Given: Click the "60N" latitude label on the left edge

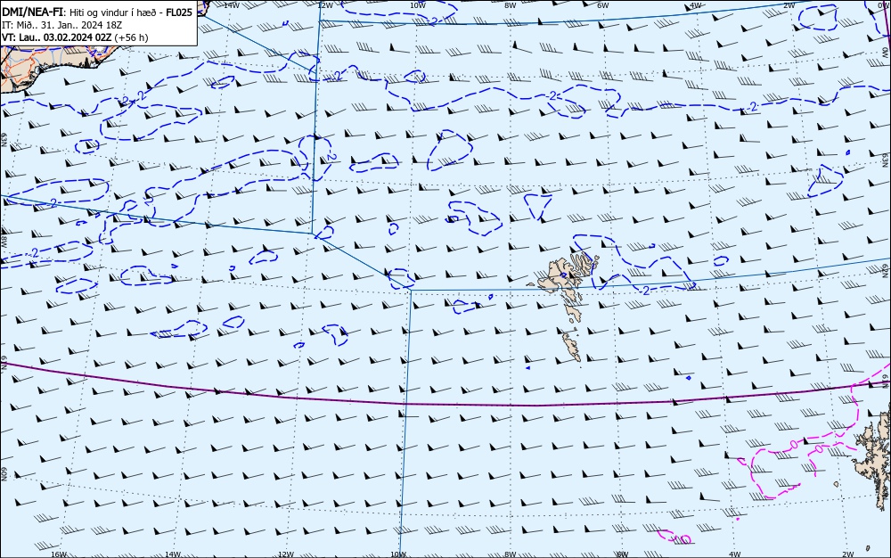Looking at the screenshot, I should pos(4,474).
